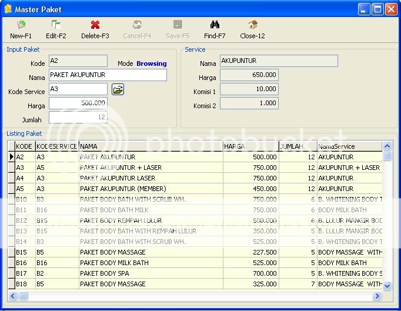Click the red Delete-F3 icon
Screen dimensions: 401x311
point(95,25)
